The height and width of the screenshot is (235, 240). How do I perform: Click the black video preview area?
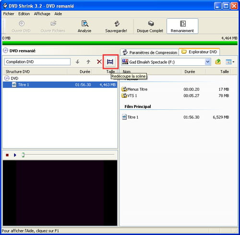60,193
